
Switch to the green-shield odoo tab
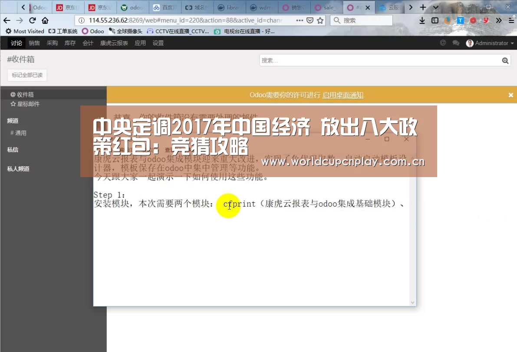point(132,7)
